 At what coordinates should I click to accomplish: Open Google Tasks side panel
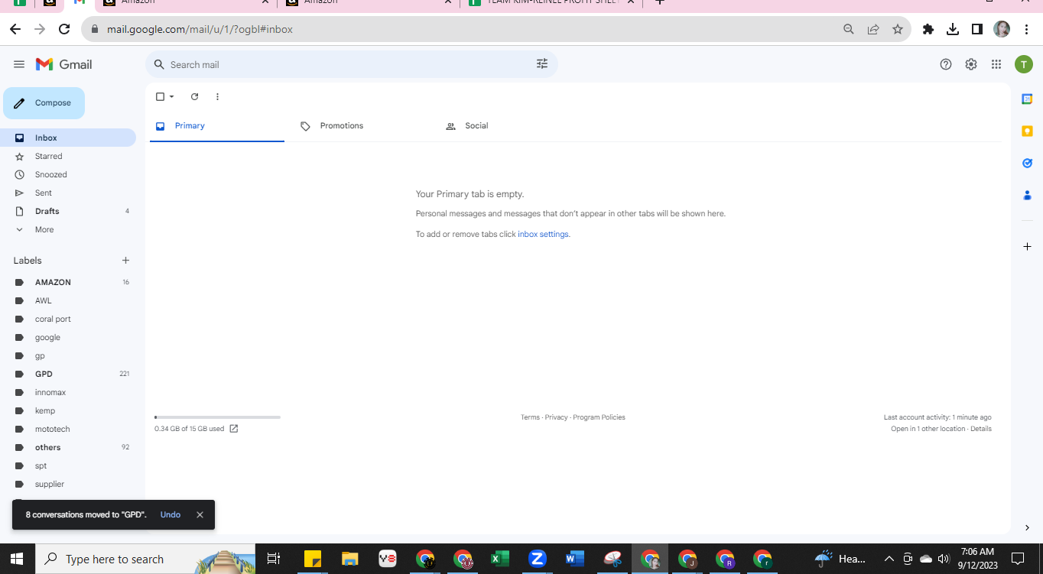pos(1027,163)
